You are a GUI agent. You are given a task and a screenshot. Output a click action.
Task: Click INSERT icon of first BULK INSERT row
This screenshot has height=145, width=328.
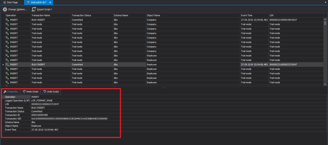pyautogui.click(x=7, y=20)
